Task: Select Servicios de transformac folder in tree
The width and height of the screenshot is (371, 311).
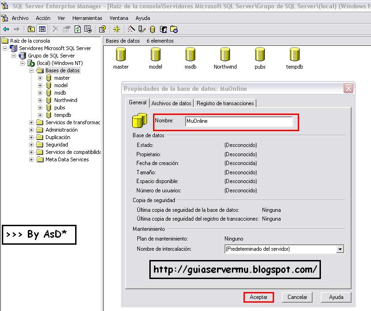Action: pos(73,122)
